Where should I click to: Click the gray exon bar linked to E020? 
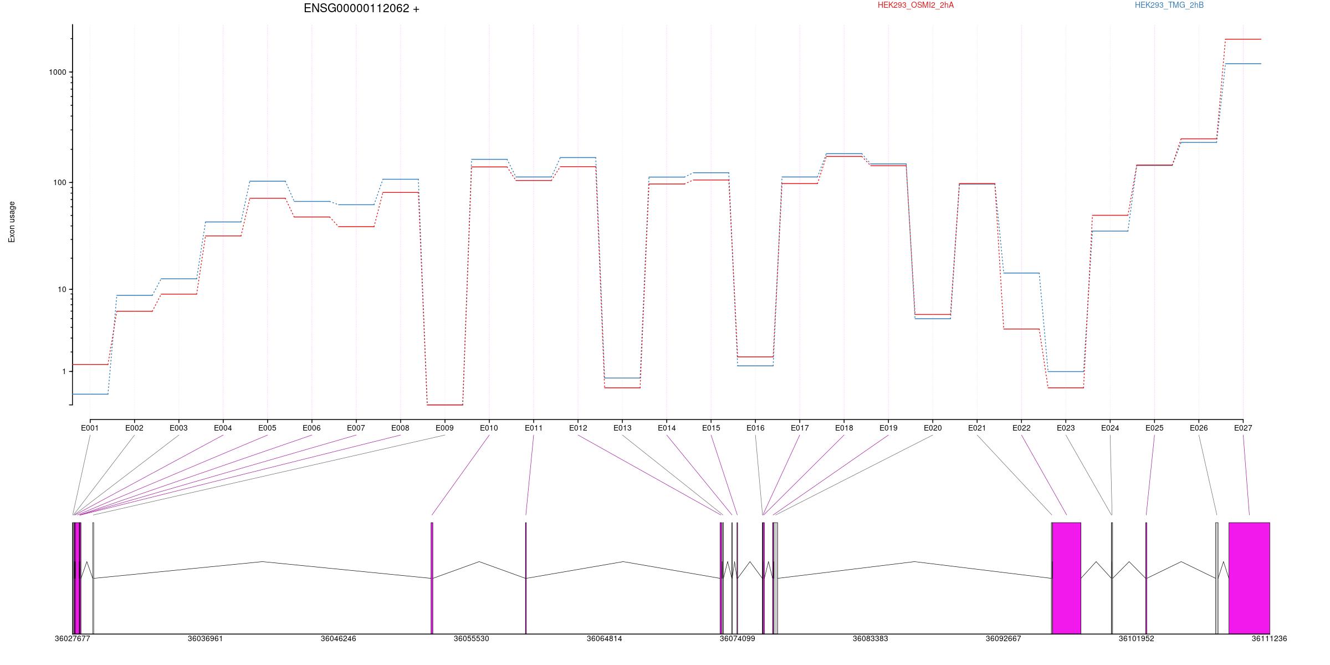[776, 578]
